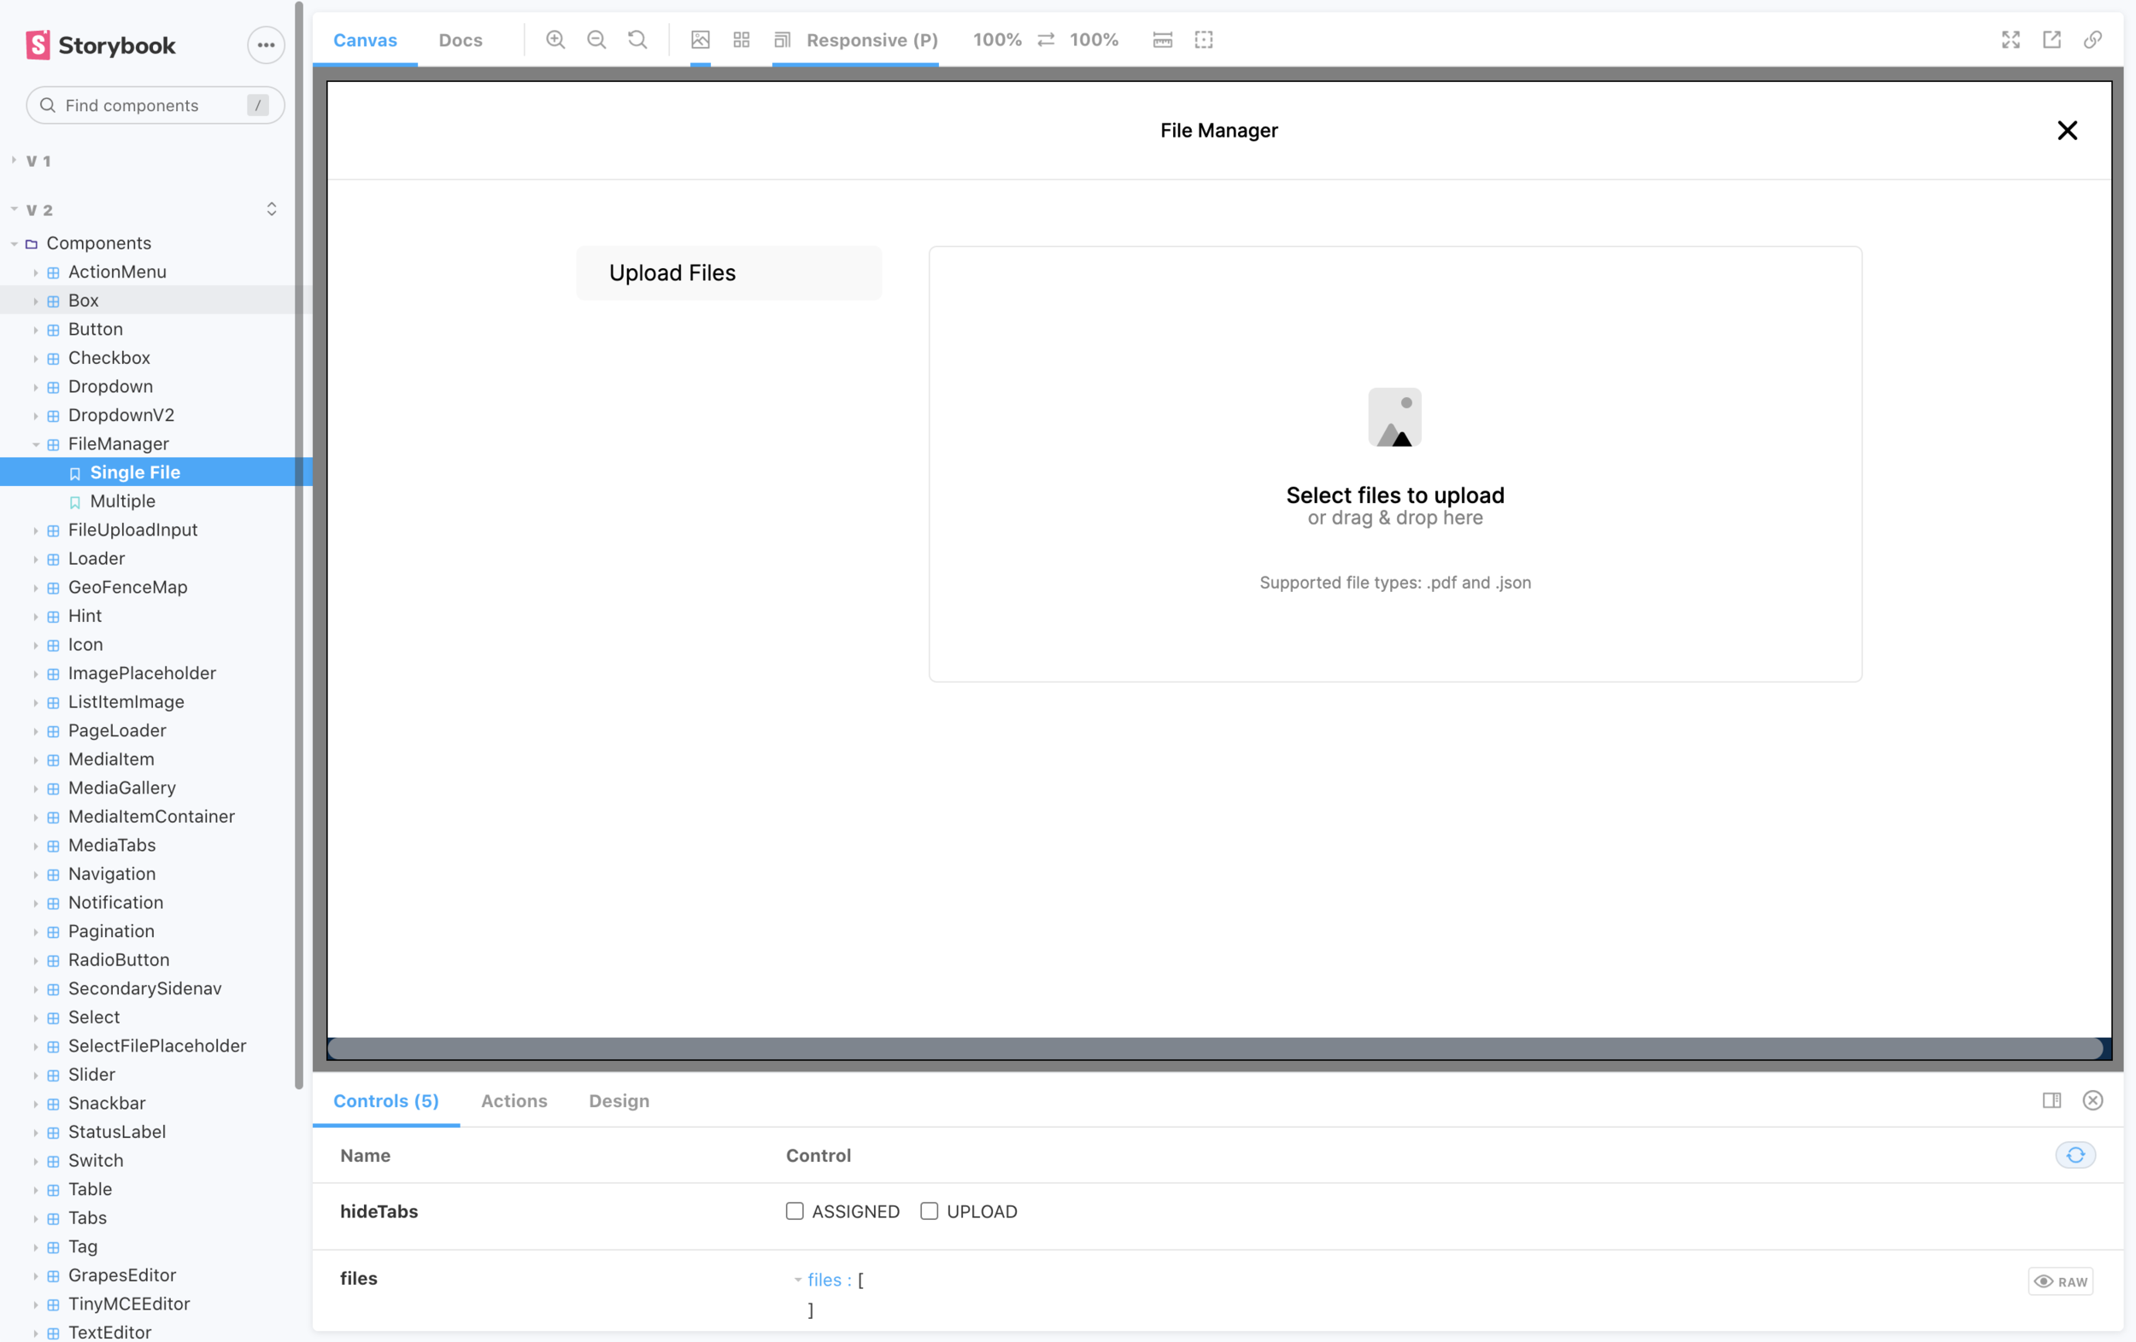Select the Multiple story

click(122, 501)
